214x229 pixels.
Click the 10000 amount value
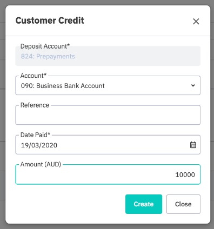(185, 174)
